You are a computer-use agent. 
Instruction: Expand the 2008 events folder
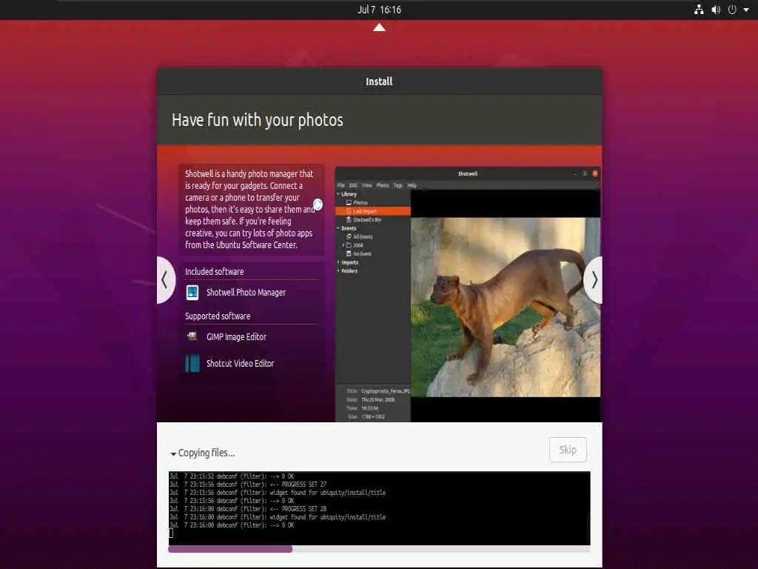pyautogui.click(x=343, y=245)
